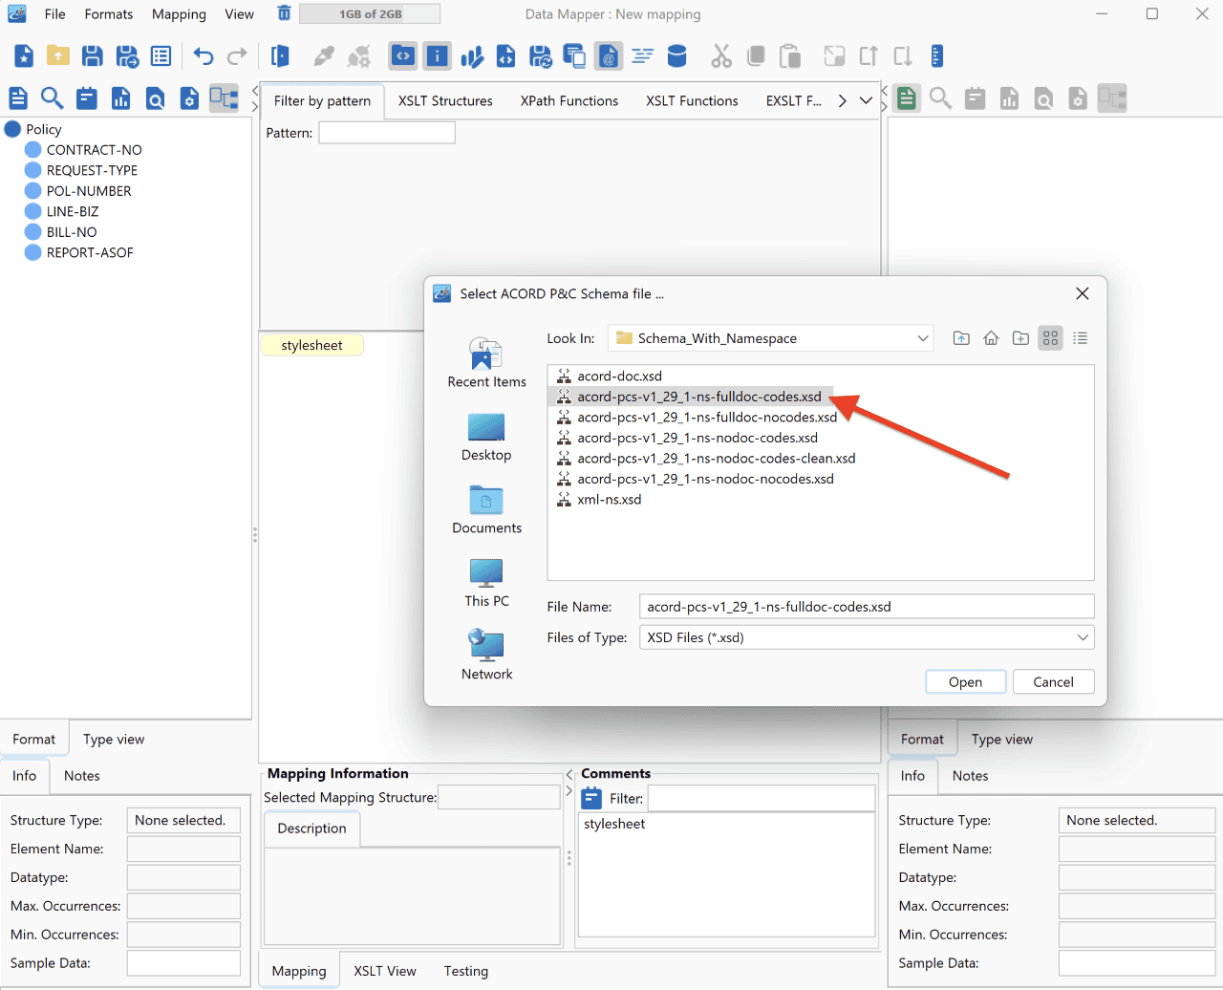Open the XSLT View tab at bottom
The width and height of the screenshot is (1223, 990).
385,971
